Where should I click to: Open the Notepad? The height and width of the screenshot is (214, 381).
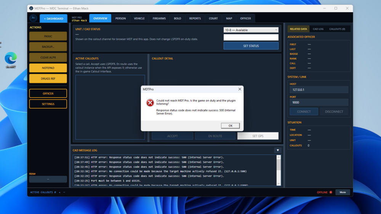click(x=48, y=68)
